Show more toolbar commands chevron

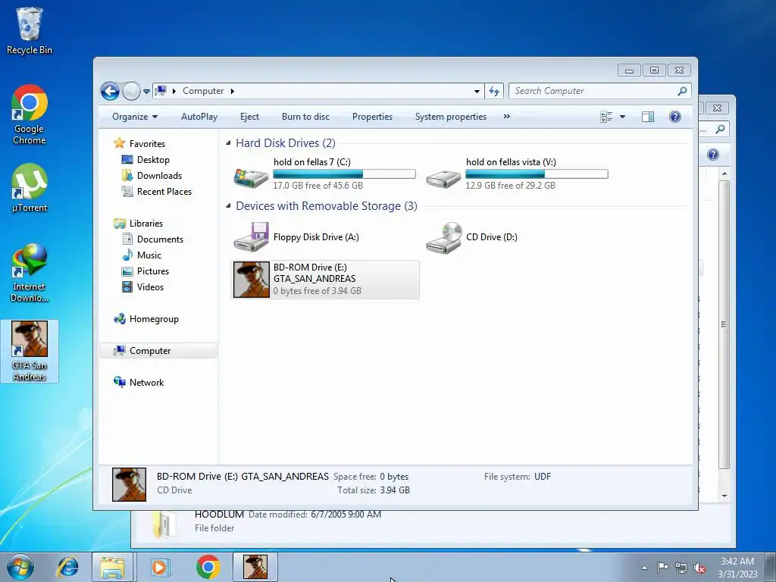point(506,117)
